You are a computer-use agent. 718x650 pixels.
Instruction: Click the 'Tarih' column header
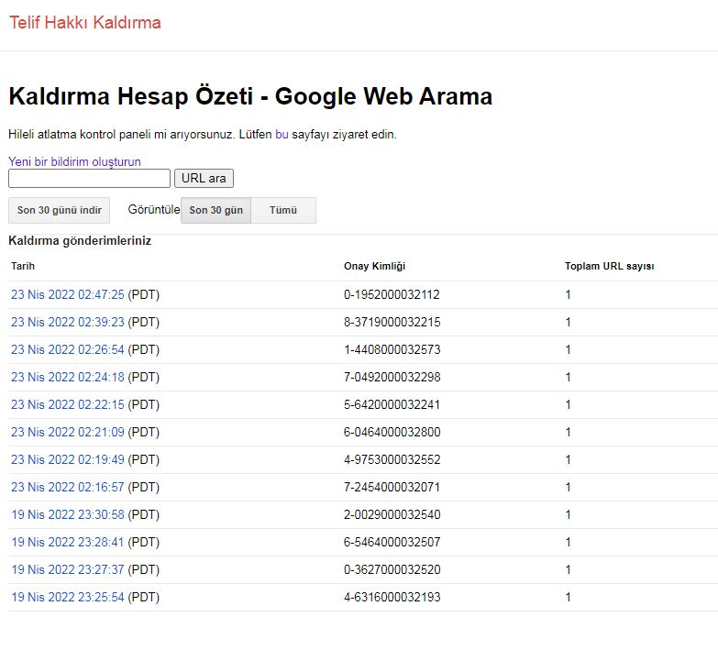coord(23,266)
